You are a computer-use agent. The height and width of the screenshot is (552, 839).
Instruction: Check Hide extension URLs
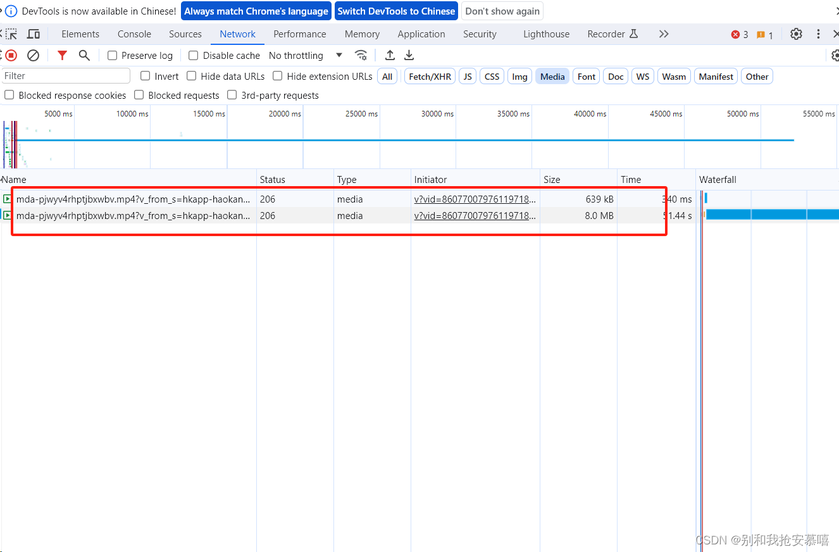click(x=277, y=76)
